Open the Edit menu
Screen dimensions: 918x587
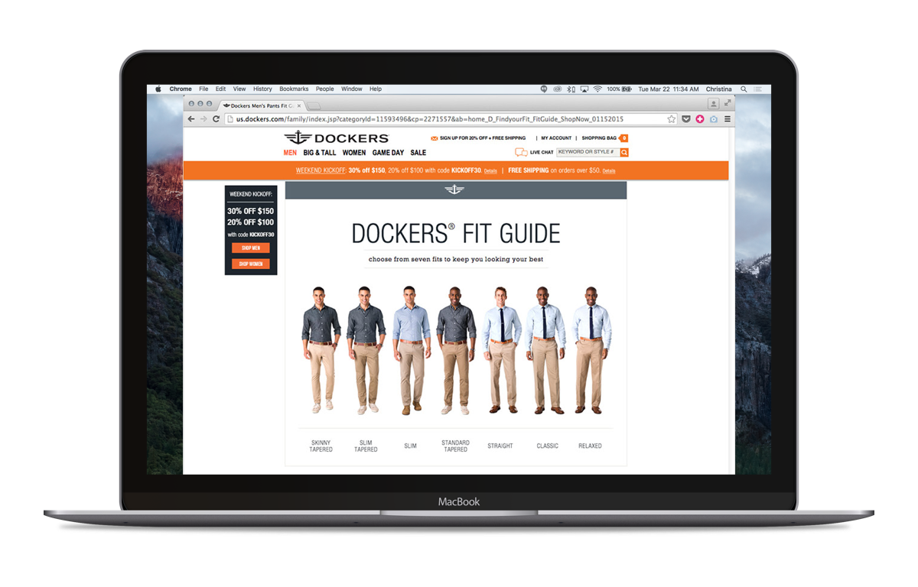pos(220,89)
